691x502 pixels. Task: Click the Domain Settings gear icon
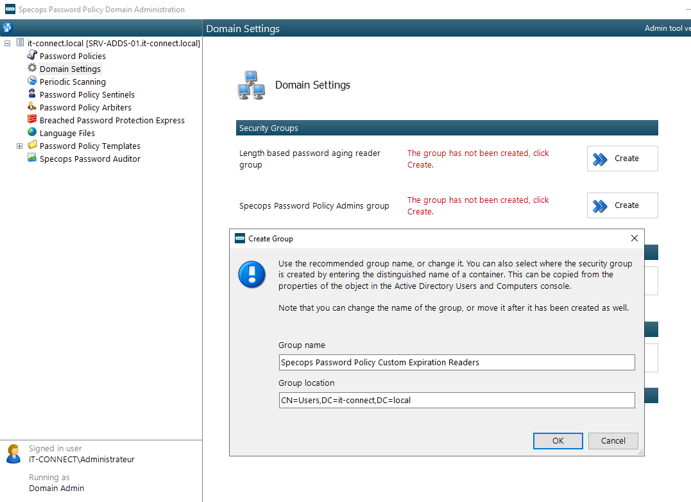point(31,69)
